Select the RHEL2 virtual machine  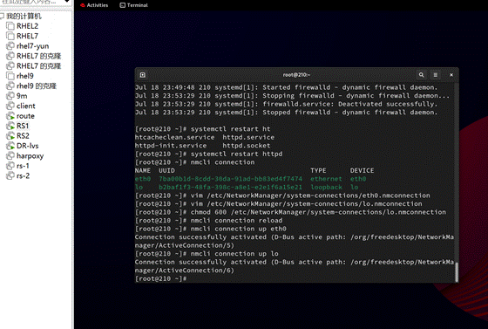(27, 26)
